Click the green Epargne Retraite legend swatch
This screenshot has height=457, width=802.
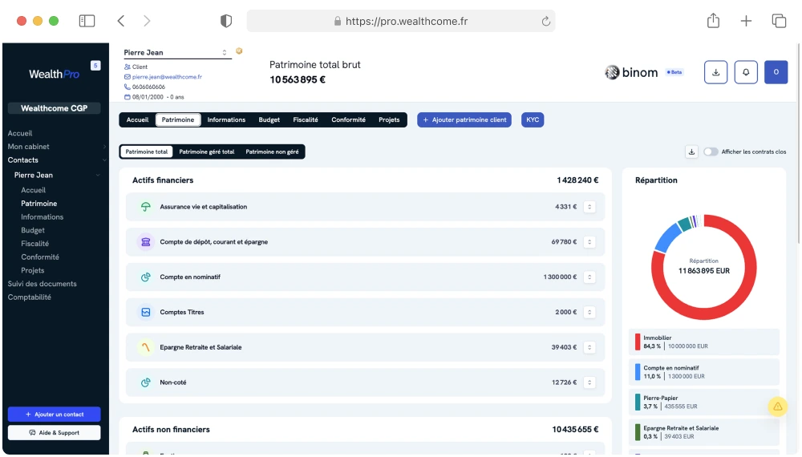click(x=638, y=432)
